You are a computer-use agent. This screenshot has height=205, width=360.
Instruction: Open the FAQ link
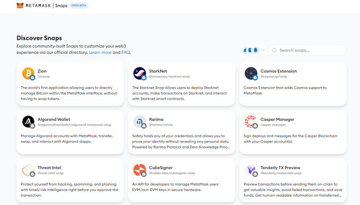[x=126, y=52]
